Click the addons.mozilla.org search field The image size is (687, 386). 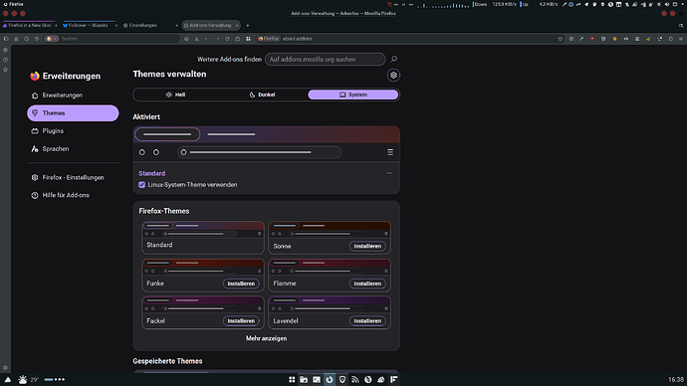[326, 59]
